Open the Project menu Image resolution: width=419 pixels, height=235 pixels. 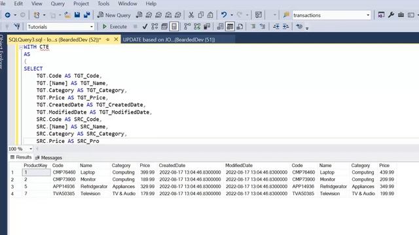coord(81,4)
